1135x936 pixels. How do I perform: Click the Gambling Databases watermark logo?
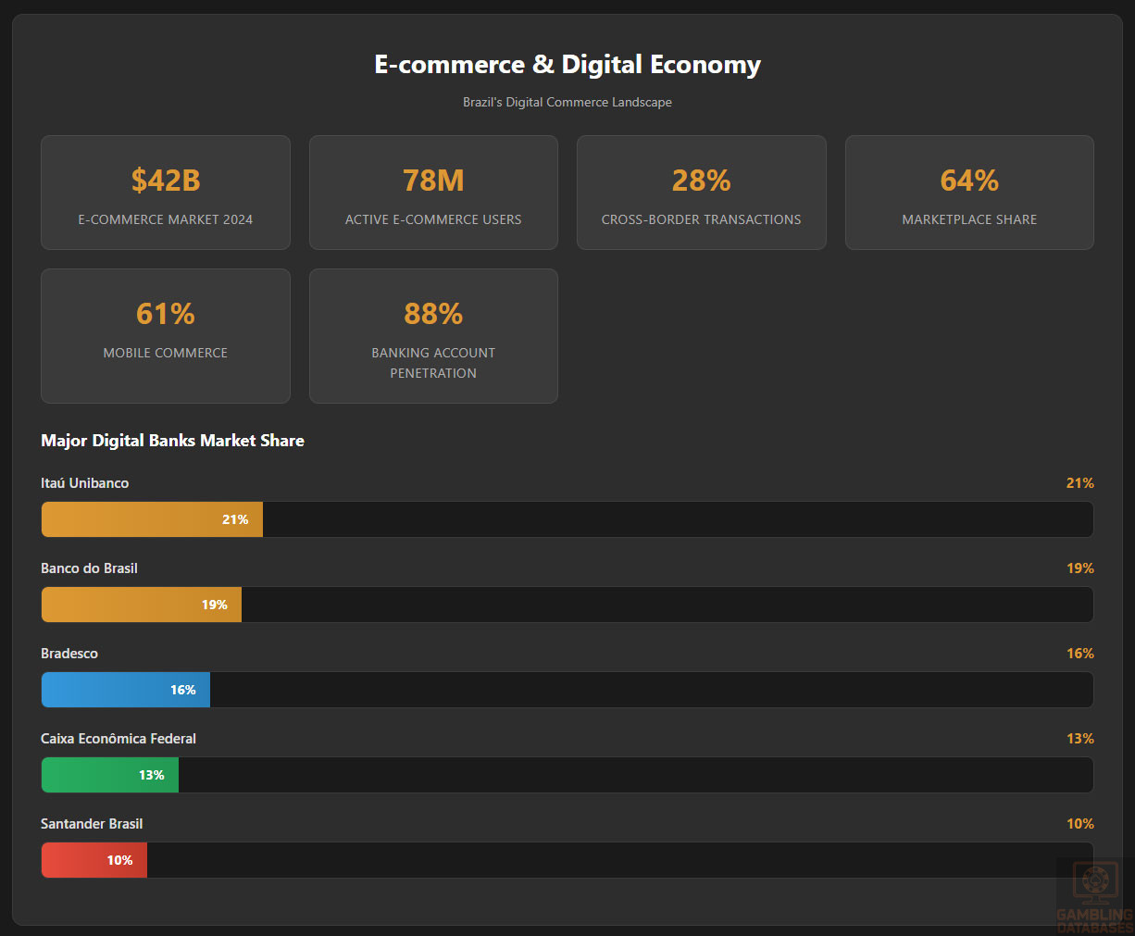(x=1094, y=895)
